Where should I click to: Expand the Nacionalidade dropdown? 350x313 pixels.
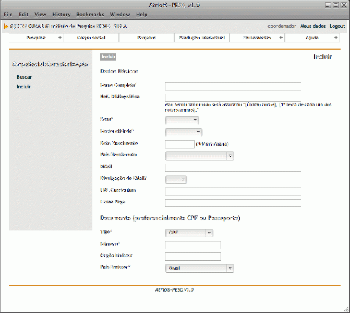tap(183, 132)
